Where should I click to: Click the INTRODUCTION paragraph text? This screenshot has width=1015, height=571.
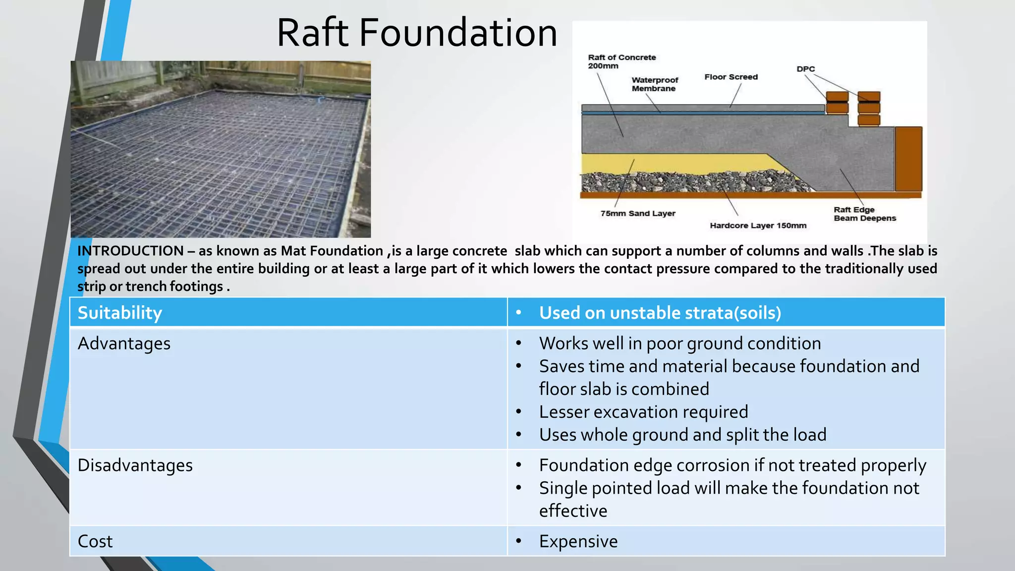[x=507, y=269]
